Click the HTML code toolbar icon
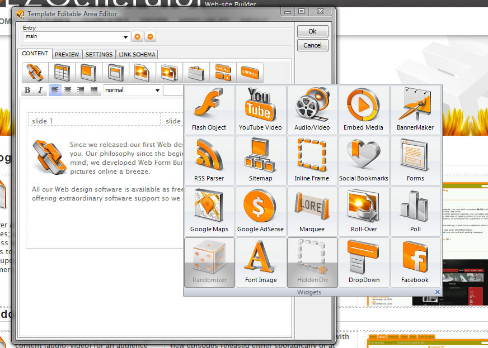Image resolution: width=488 pixels, height=348 pixels. click(x=250, y=73)
